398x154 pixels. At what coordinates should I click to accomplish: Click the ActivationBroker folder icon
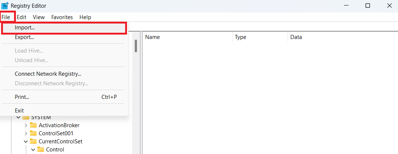tap(33, 125)
